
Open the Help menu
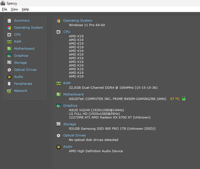click(x=25, y=9)
